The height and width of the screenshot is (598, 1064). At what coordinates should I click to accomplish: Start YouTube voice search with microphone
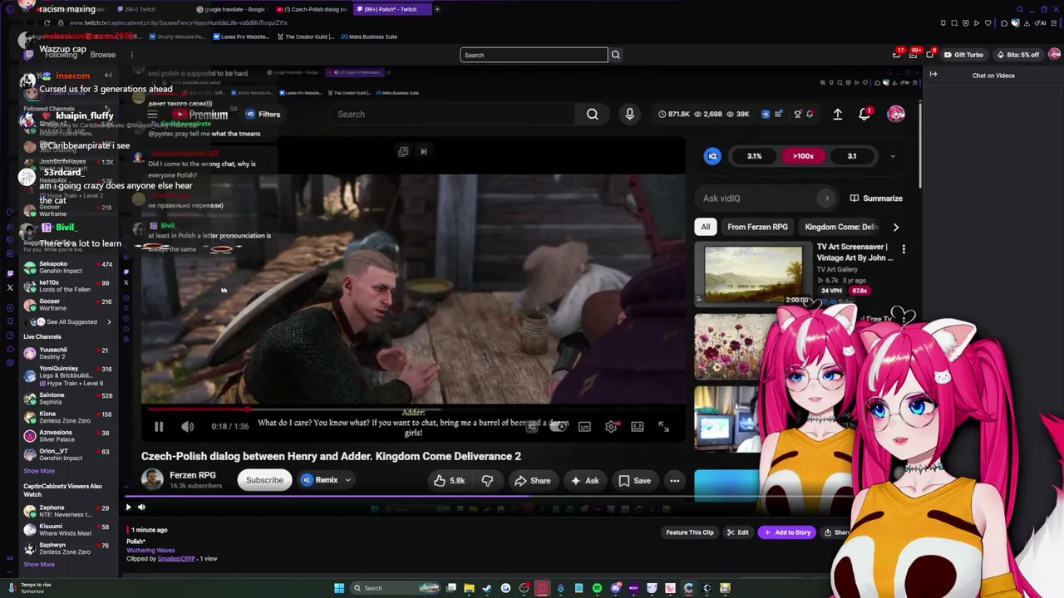pos(630,115)
